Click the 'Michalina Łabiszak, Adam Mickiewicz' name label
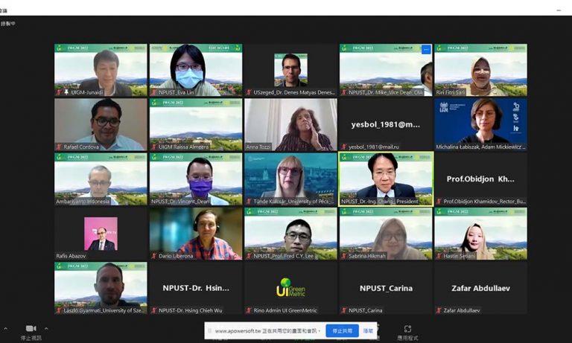This screenshot has width=572, height=343. (480, 147)
